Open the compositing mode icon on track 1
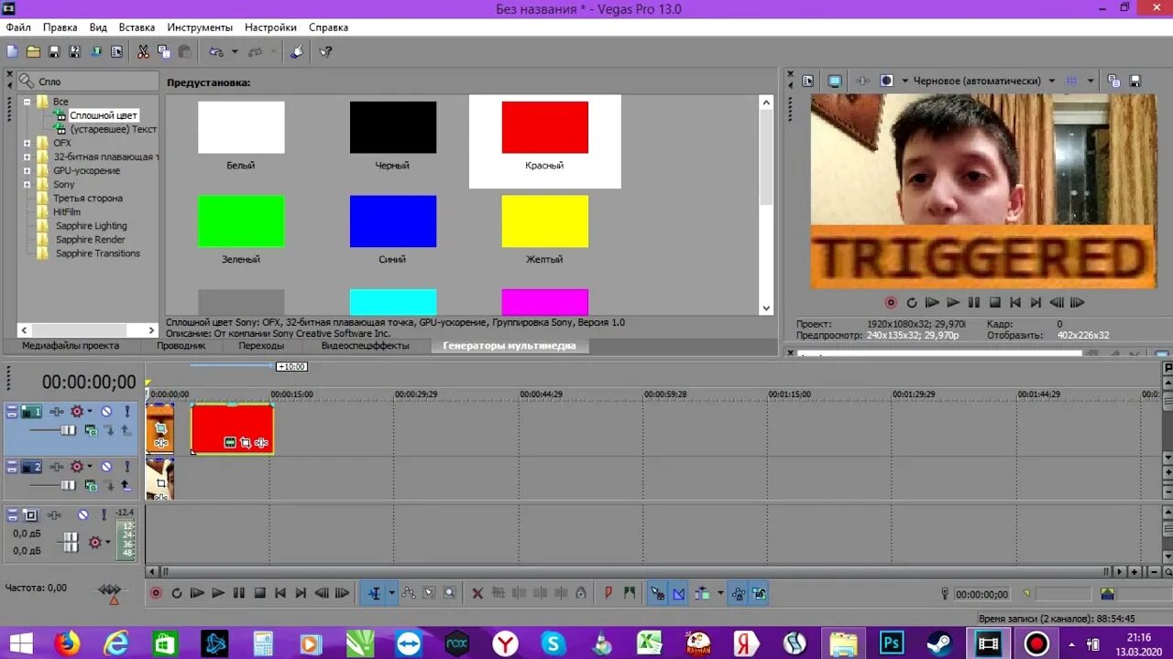1173x659 pixels. (91, 430)
